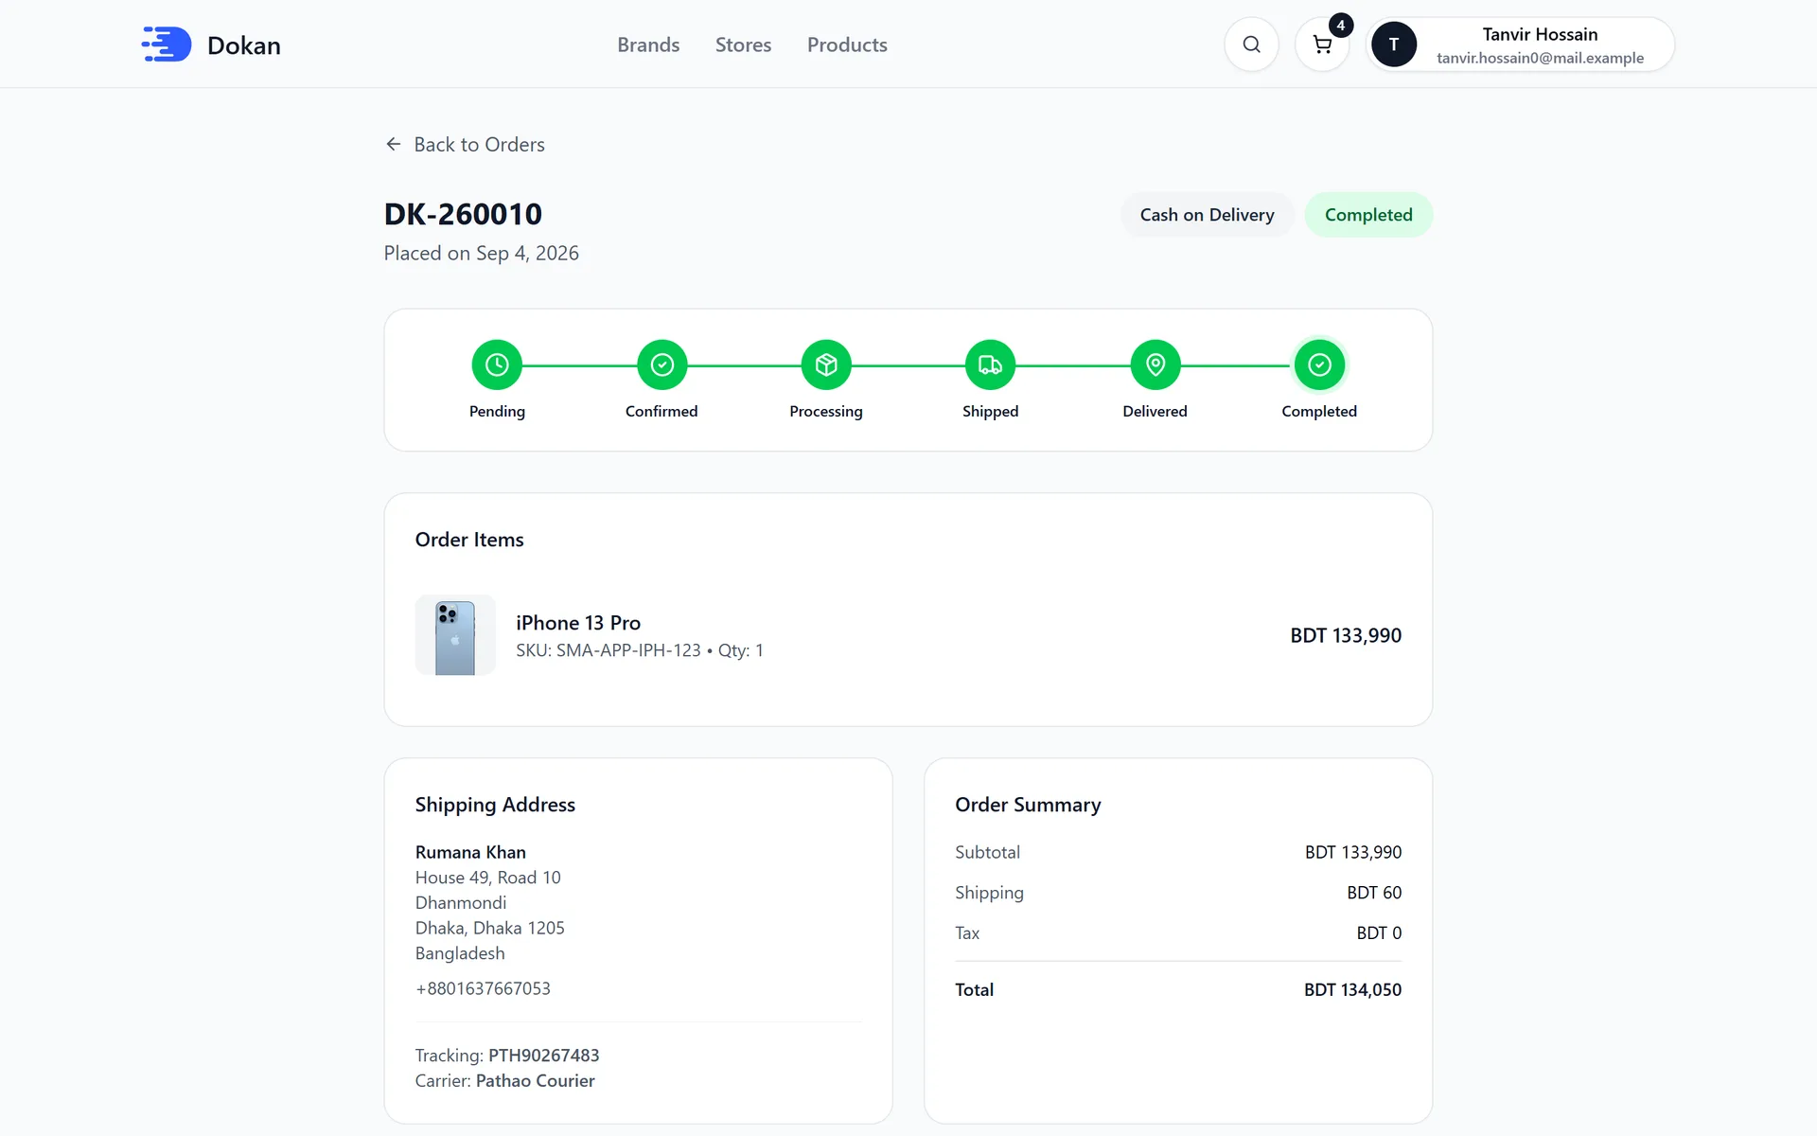Open the Brands nav item
This screenshot has width=1817, height=1136.
(x=648, y=44)
